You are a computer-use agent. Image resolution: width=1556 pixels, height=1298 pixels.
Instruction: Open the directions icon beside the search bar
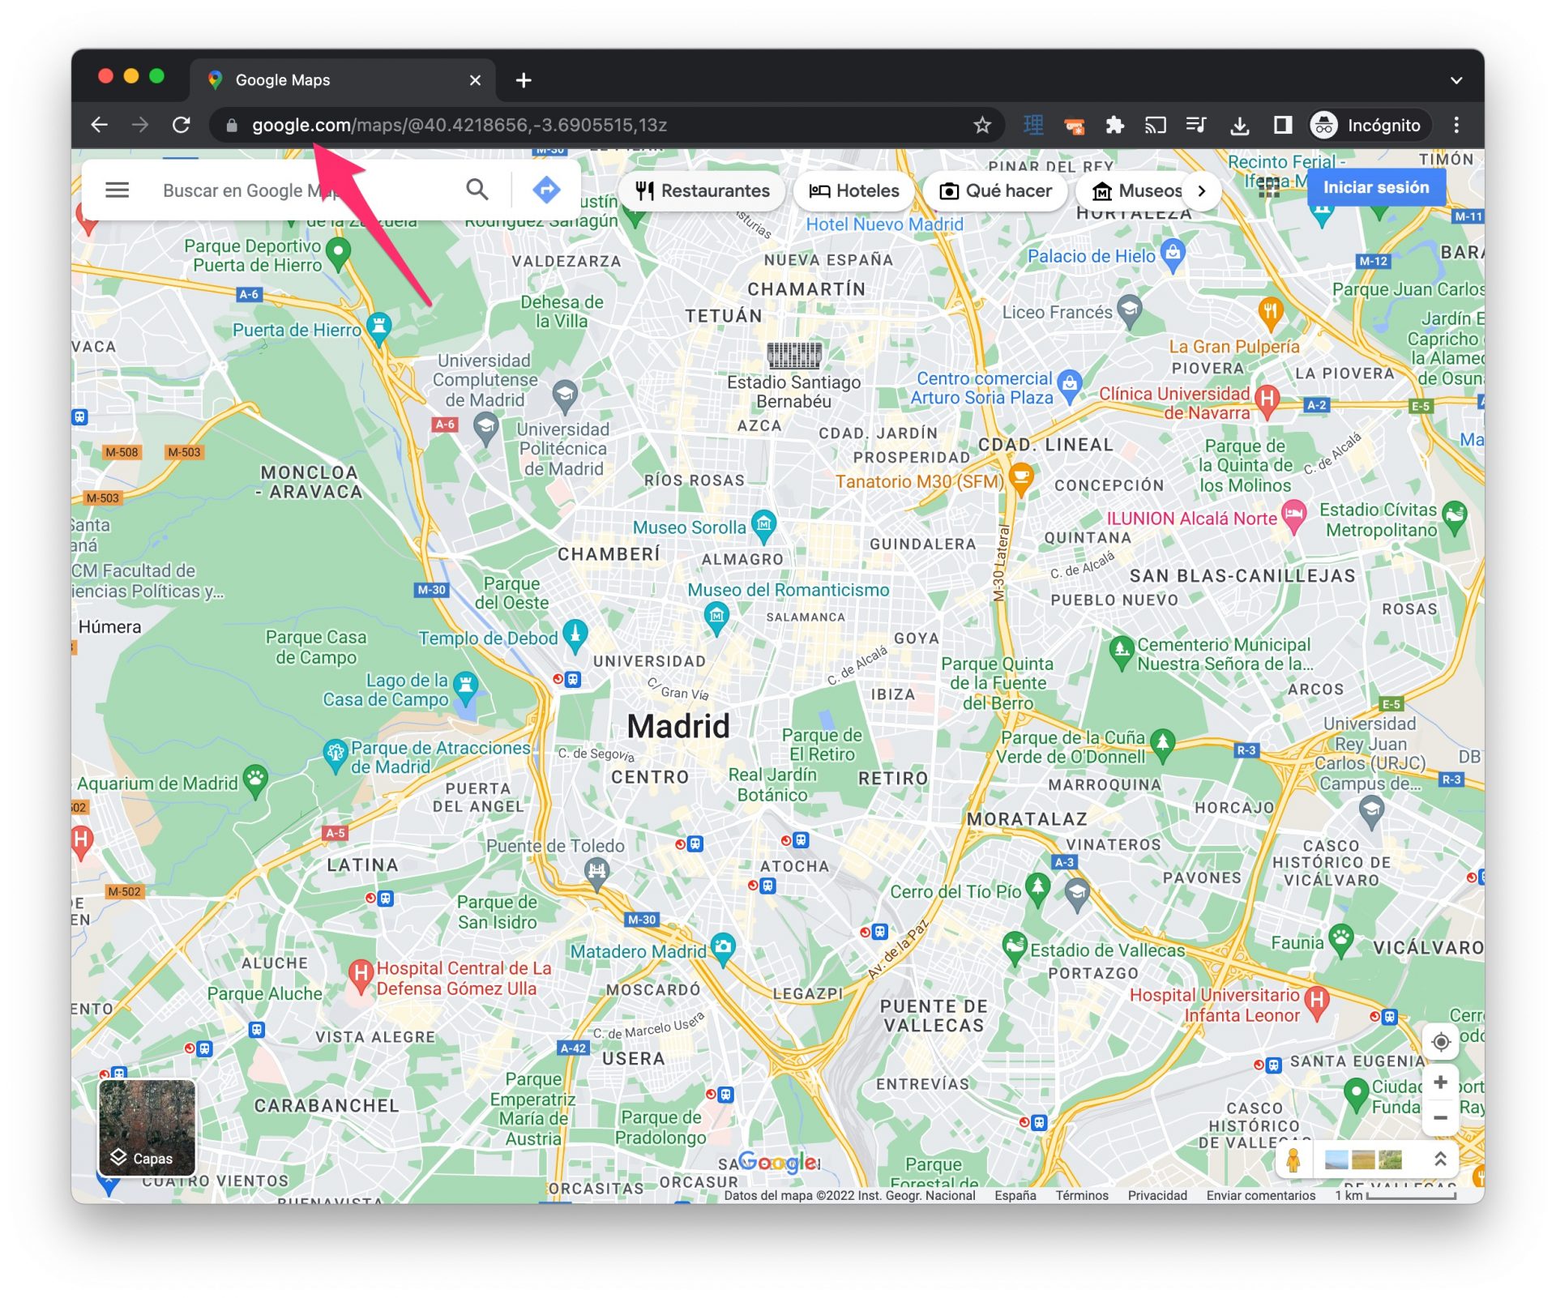548,190
